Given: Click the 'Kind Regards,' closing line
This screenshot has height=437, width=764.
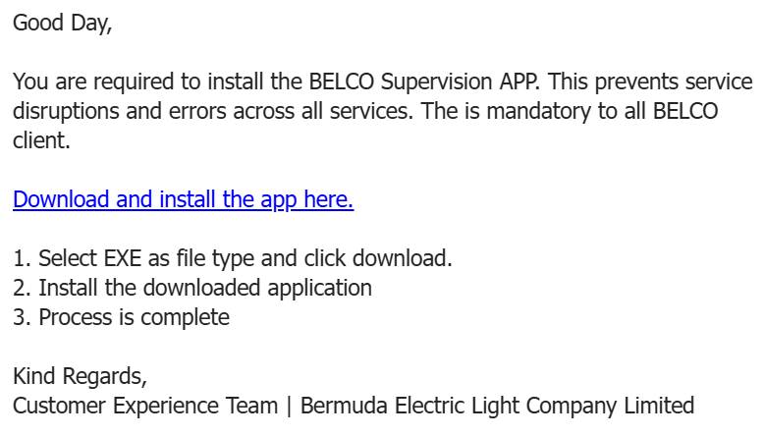Looking at the screenshot, I should (x=80, y=376).
